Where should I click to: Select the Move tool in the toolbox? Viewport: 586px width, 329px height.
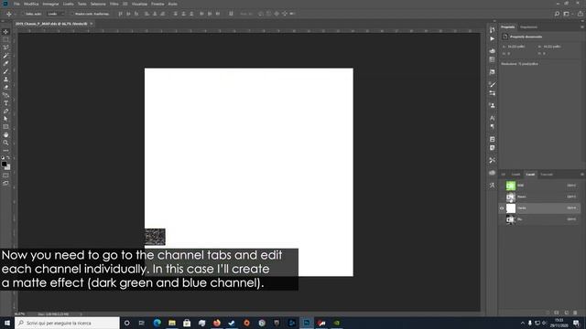coord(5,32)
